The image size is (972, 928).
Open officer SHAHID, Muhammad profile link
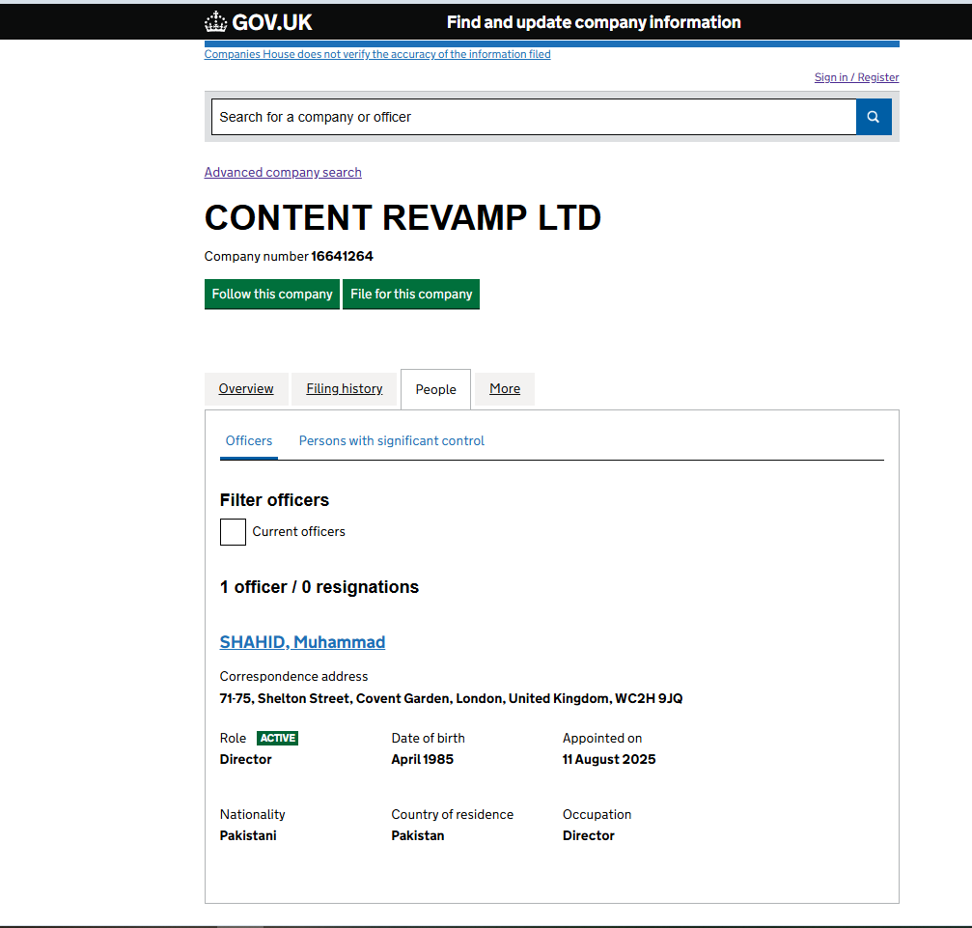pyautogui.click(x=302, y=642)
